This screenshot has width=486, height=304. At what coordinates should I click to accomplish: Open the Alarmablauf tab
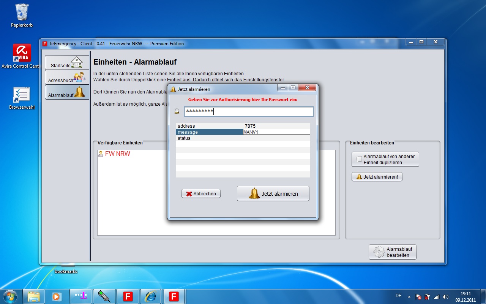[67, 92]
